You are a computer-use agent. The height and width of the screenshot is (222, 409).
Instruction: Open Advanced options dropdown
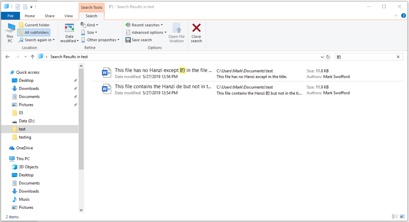(146, 33)
